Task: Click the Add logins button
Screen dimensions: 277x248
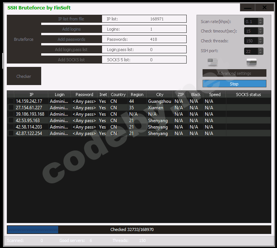Action: click(71, 29)
